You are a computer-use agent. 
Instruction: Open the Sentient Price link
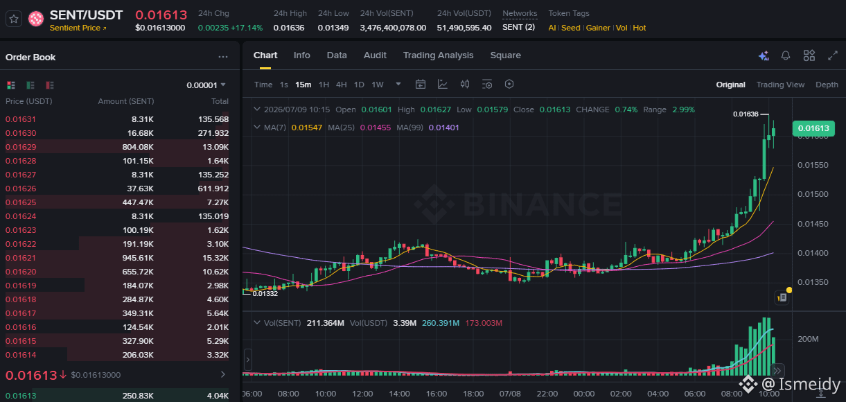[x=78, y=28]
